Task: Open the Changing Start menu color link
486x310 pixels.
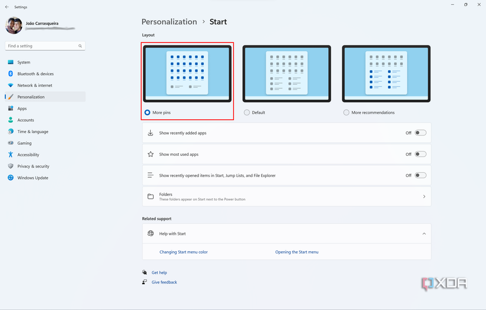Action: pos(183,252)
